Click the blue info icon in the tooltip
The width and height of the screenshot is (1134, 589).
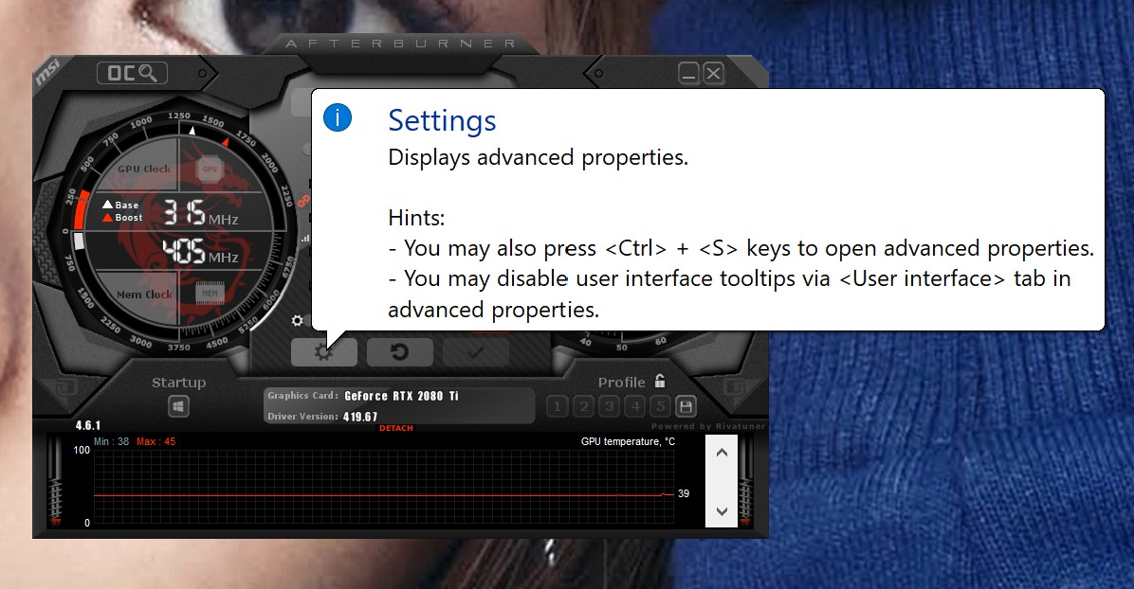click(x=337, y=117)
